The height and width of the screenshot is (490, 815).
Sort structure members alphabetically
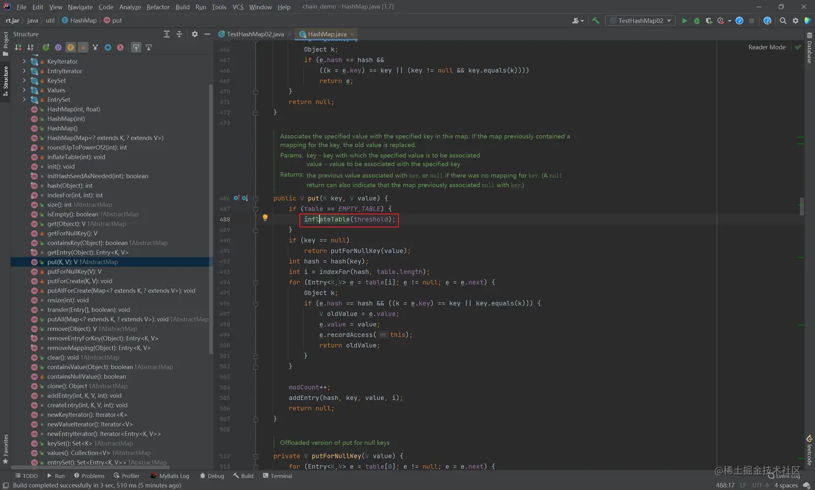click(30, 47)
